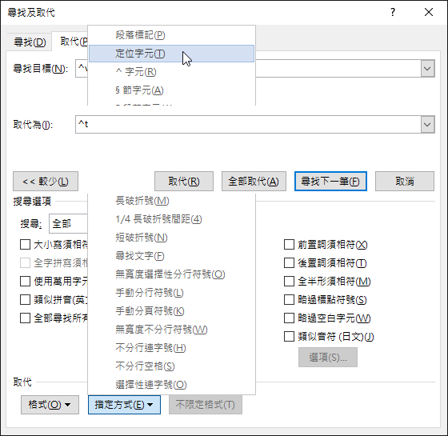Enable the 後置詞須相符(T) checkbox
The image size is (448, 436).
tap(289, 263)
